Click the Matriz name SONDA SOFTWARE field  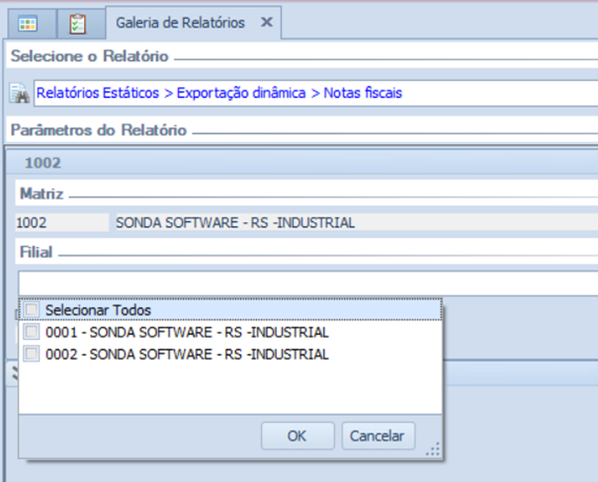click(356, 222)
